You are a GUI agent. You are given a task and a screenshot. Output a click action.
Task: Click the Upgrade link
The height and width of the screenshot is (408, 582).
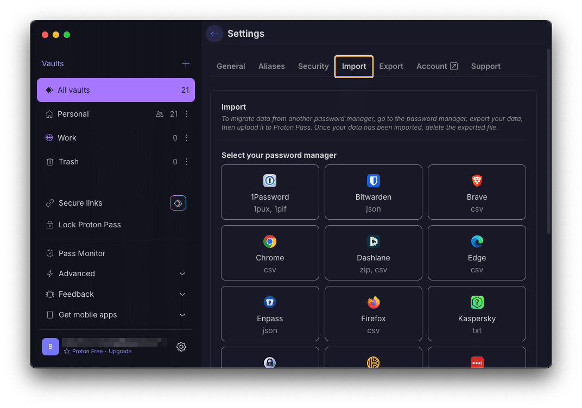click(x=120, y=352)
